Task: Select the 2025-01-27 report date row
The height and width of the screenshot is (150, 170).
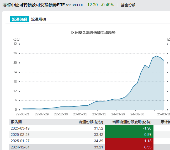Action: pos(20,141)
